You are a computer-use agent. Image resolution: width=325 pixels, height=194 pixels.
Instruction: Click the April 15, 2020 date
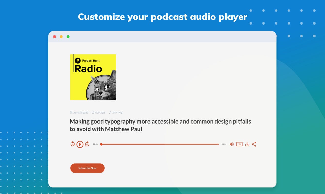click(x=81, y=113)
